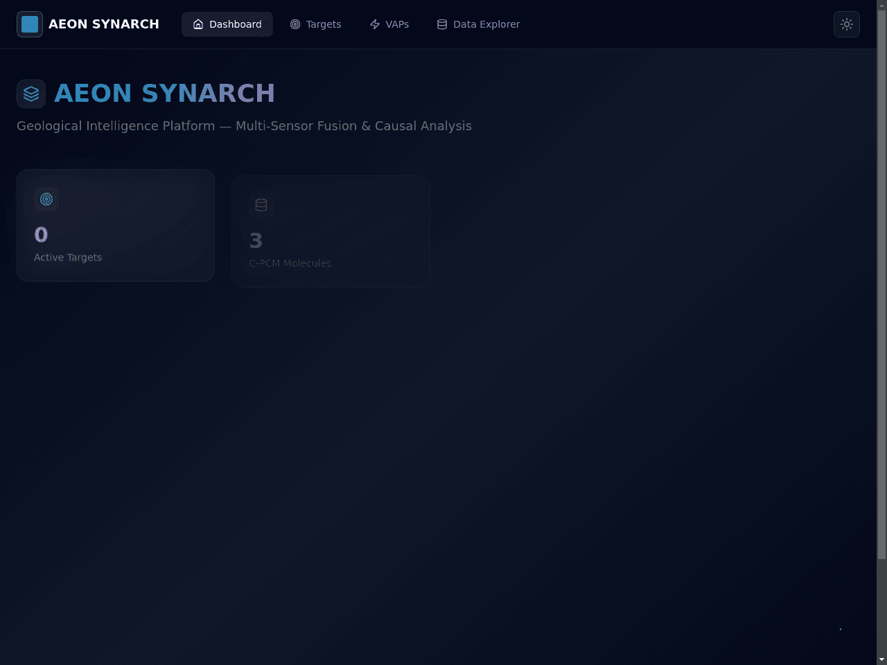Go to Data Explorer tab
The width and height of the screenshot is (887, 665).
click(x=478, y=24)
